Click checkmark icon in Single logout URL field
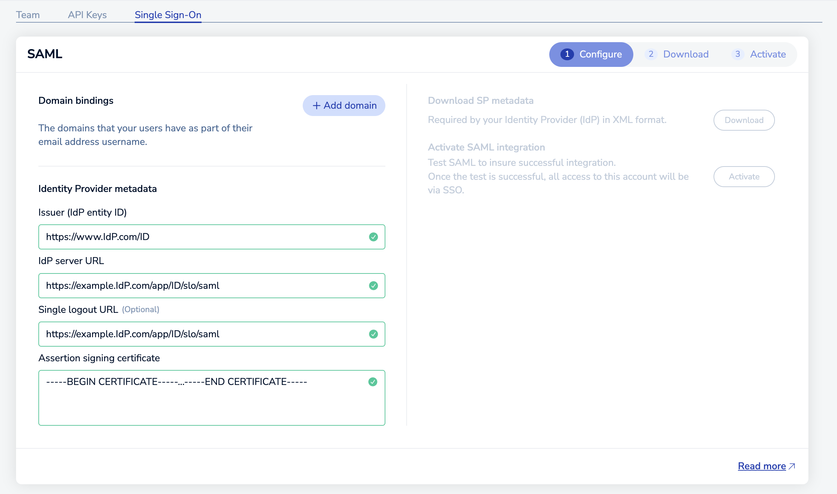 (373, 334)
